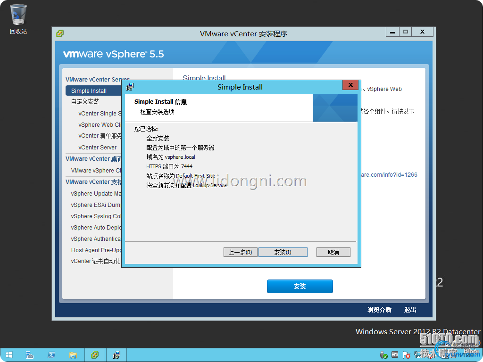Screen dimensions: 483x362
Task: Select vCenter Single Sign-On entry
Action: point(100,113)
